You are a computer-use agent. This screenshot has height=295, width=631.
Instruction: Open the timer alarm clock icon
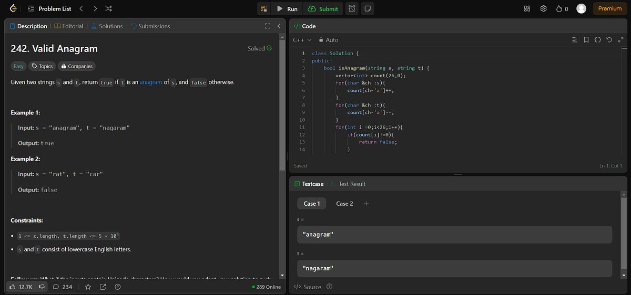click(352, 9)
